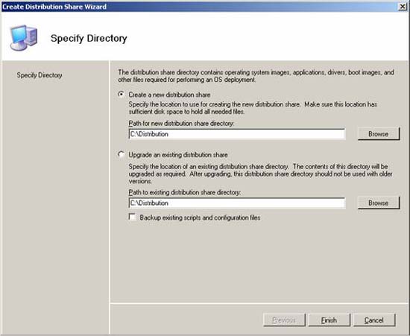This screenshot has width=410, height=336.
Task: Click the 'Path to existing distribution share directory' label
Action: [x=185, y=192]
